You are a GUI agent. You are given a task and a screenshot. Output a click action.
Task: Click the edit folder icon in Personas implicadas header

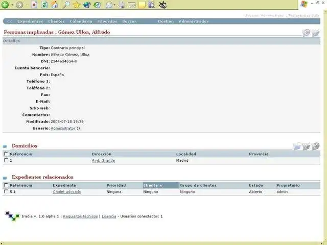click(x=316, y=33)
